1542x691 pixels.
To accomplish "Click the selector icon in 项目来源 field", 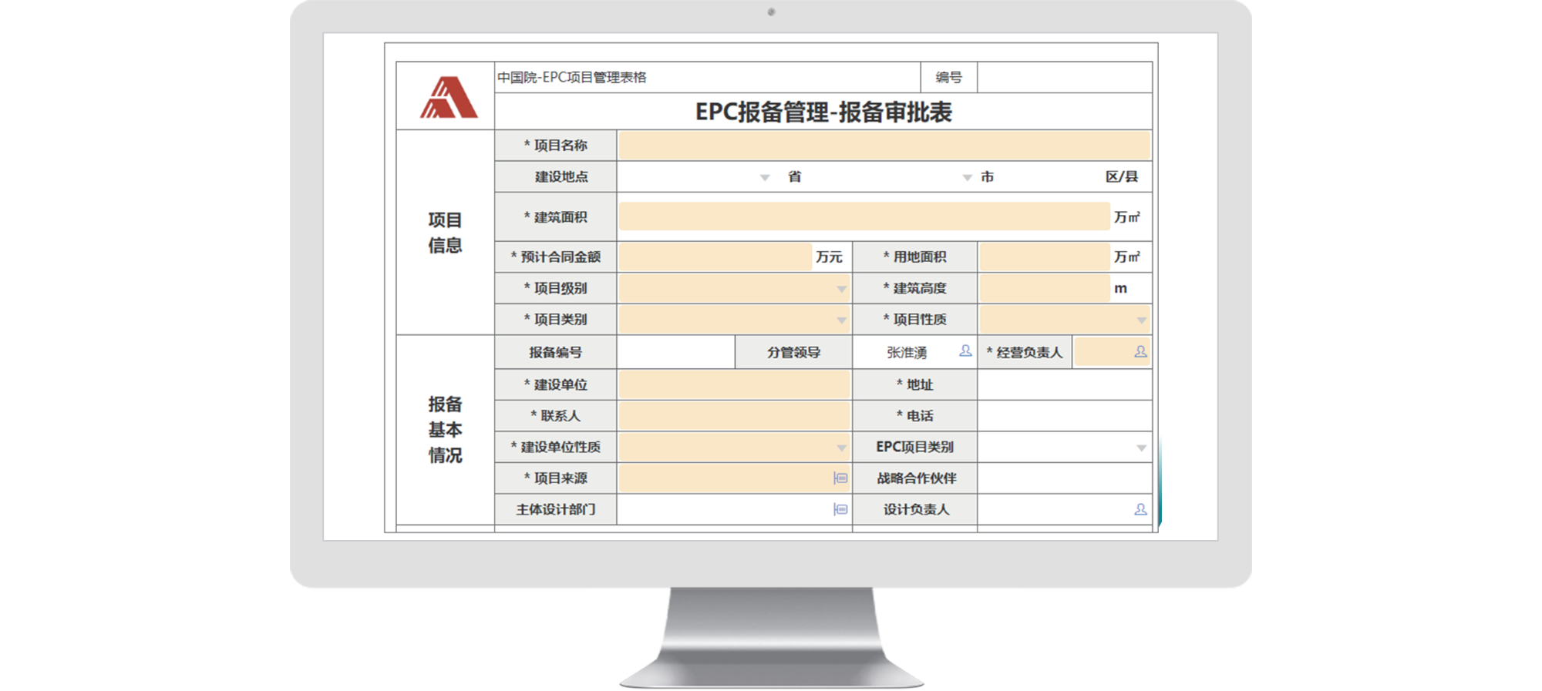I will coord(840,478).
